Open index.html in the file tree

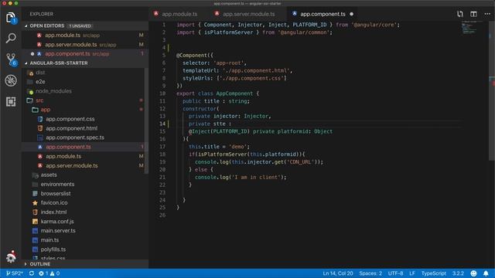(x=53, y=212)
